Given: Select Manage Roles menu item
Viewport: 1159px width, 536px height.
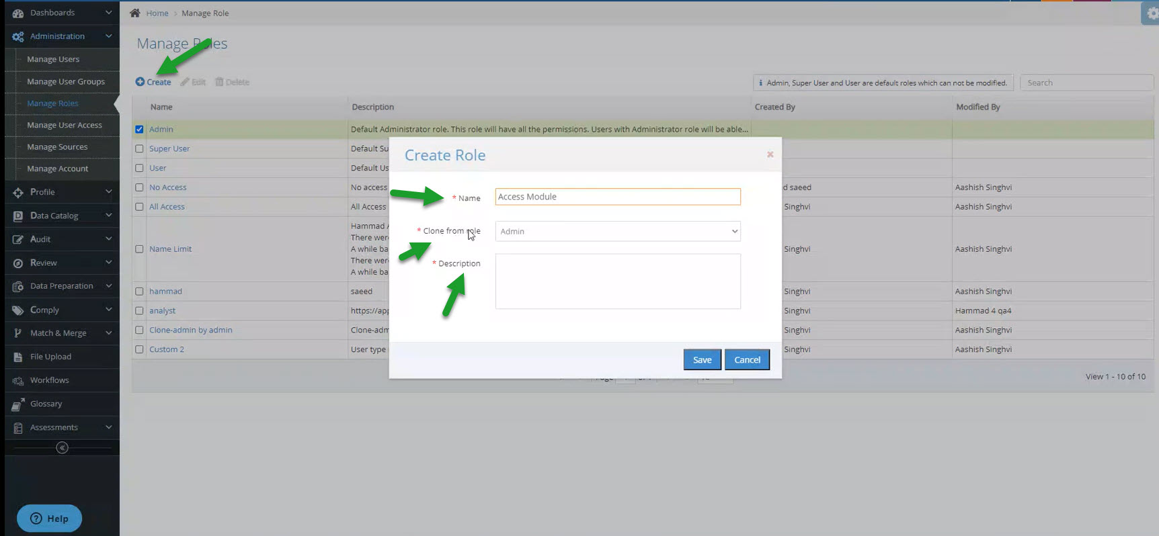Looking at the screenshot, I should pos(52,103).
